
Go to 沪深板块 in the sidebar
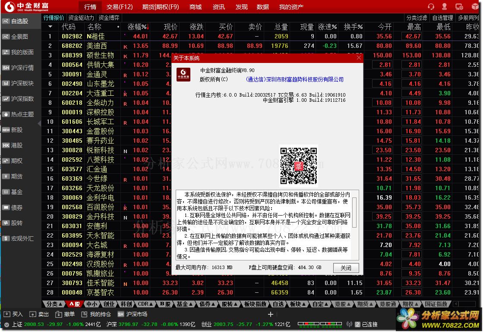tap(20, 83)
